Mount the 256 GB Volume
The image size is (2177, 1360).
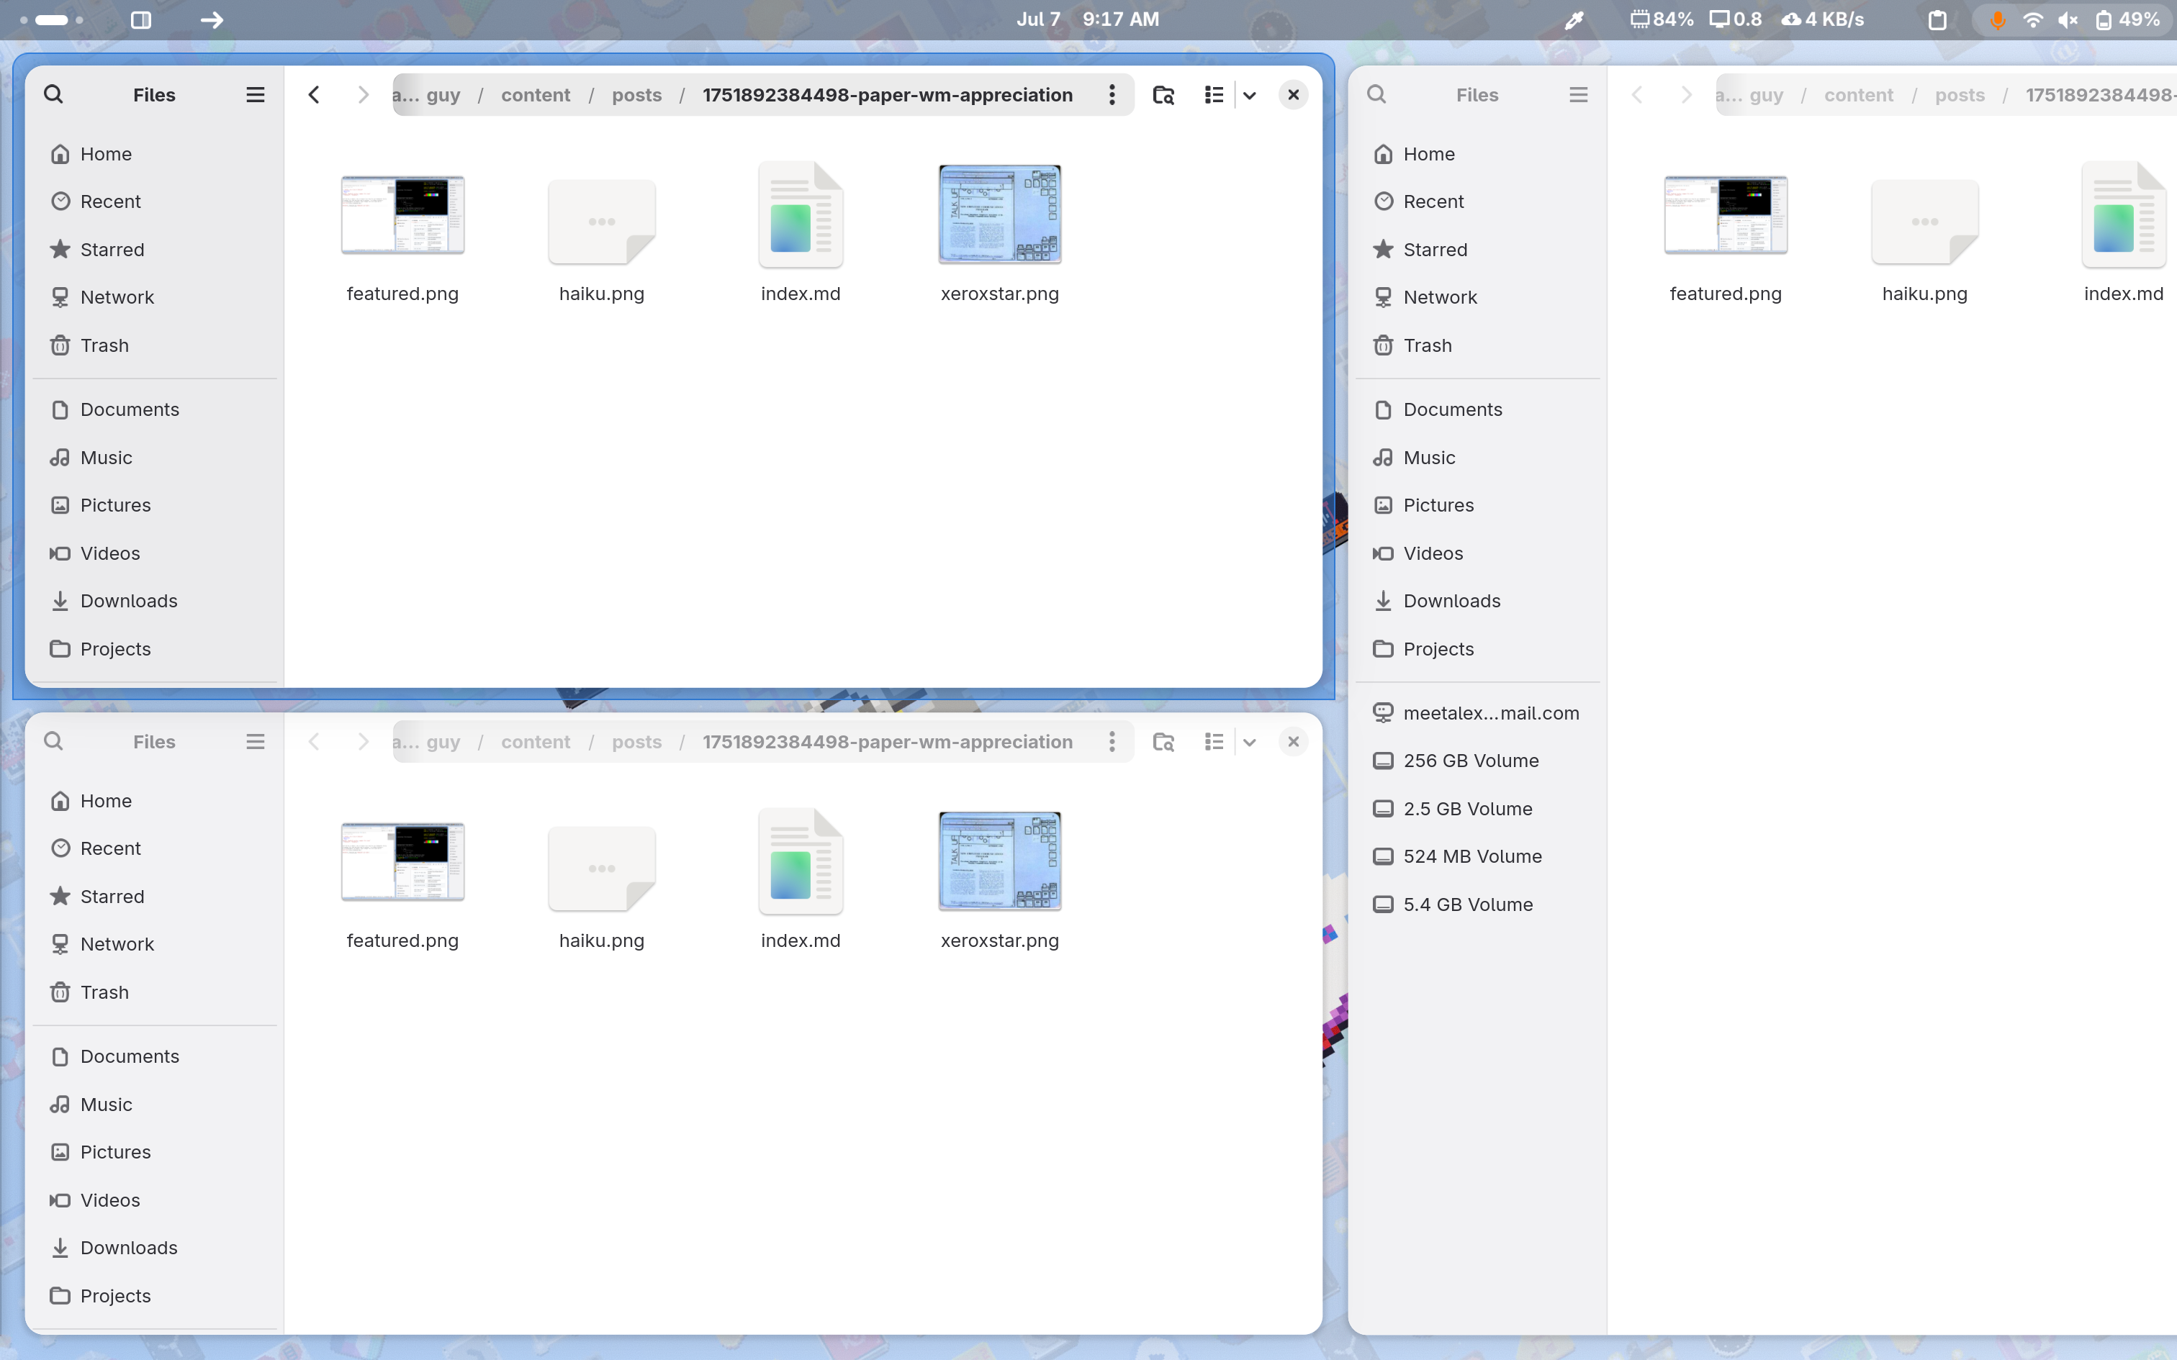pyautogui.click(x=1471, y=760)
